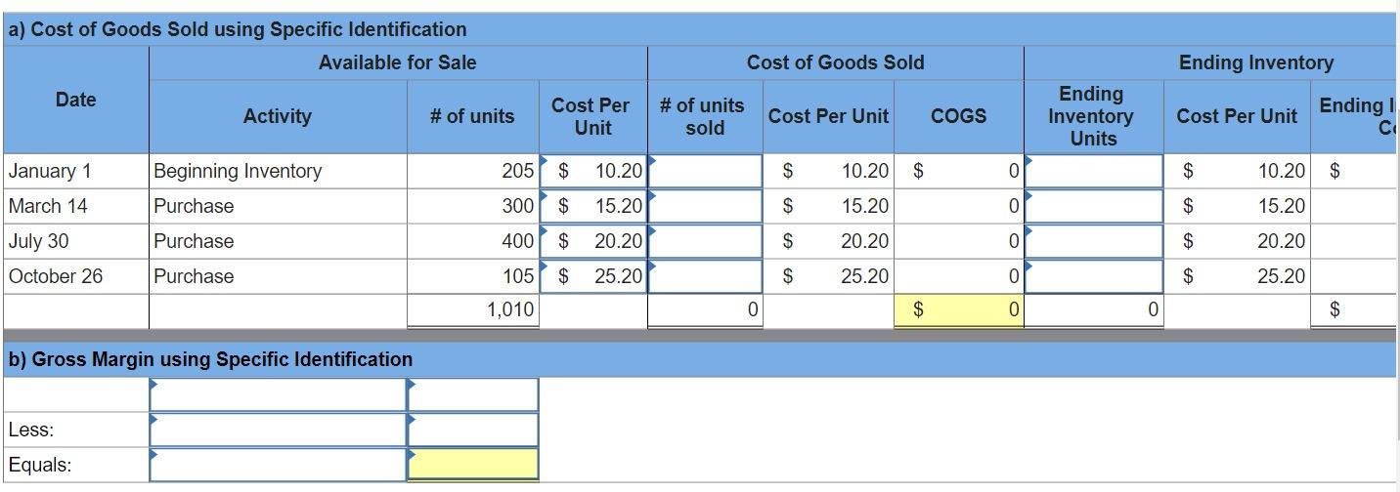Click the units sold input for March 14
Image resolution: width=1400 pixels, height=492 pixels.
(x=705, y=206)
